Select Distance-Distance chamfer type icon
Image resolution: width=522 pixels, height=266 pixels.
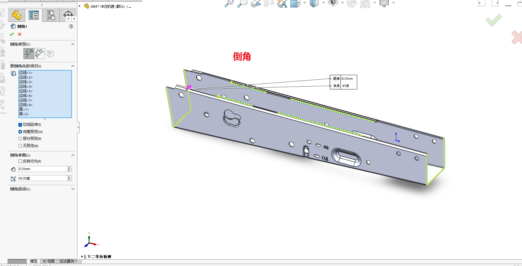40,54
